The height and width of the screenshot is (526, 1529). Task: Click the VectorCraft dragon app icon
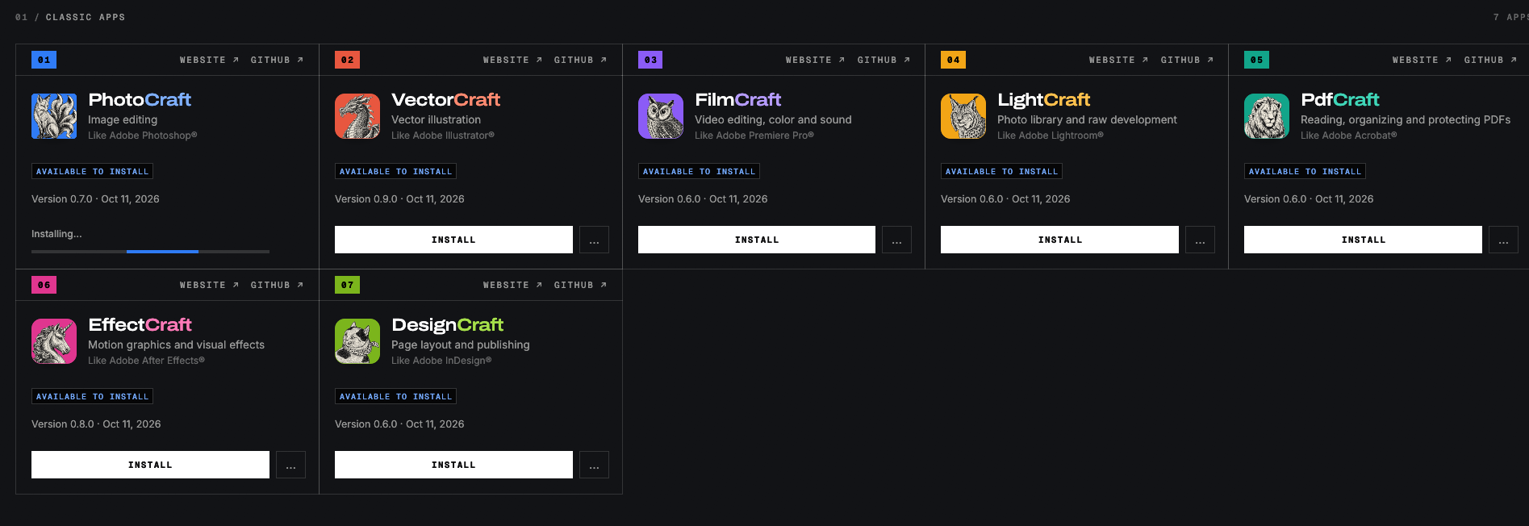pyautogui.click(x=357, y=116)
